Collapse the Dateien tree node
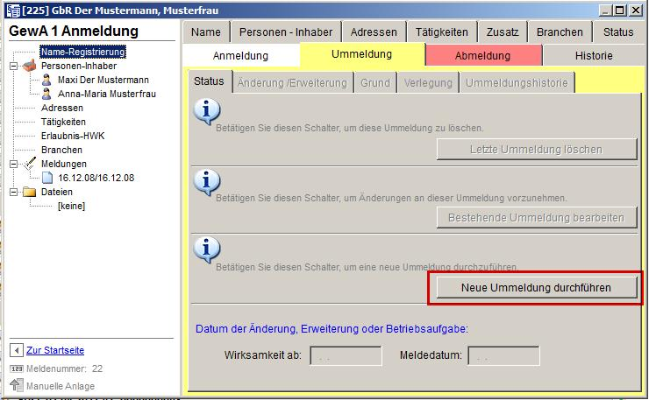Image resolution: width=649 pixels, height=400 pixels. (x=13, y=192)
